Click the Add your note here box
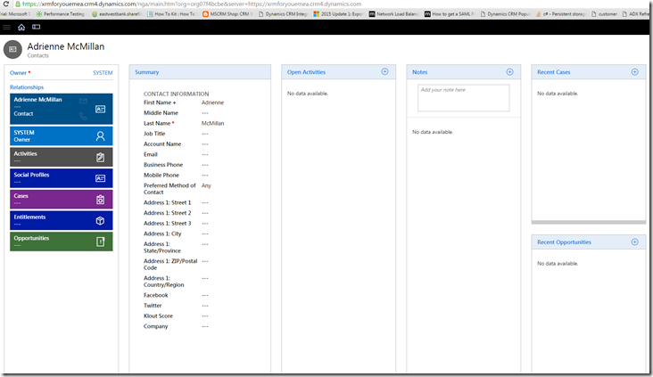653x377 pixels. [464, 98]
